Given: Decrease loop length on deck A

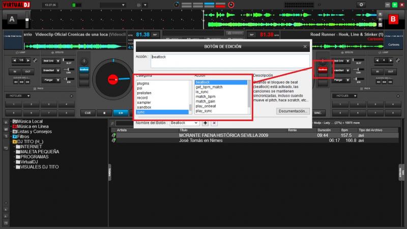Looking at the screenshot, I should pos(15,60).
